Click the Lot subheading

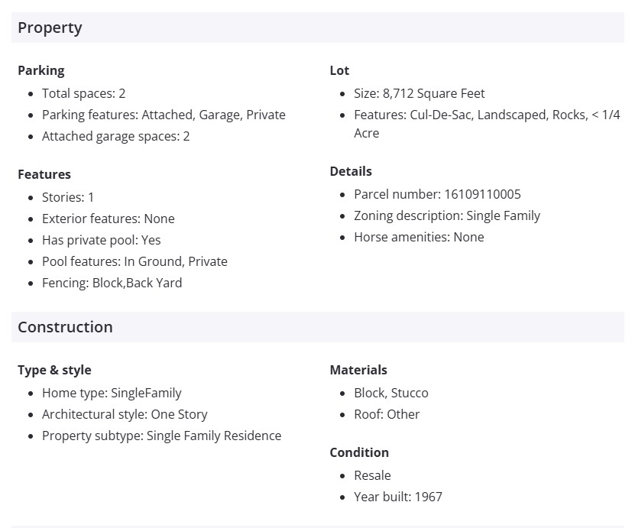[x=339, y=70]
